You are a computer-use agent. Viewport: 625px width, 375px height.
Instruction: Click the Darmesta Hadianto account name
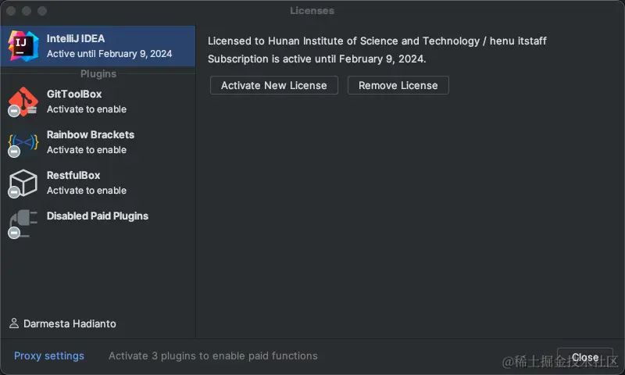(x=70, y=323)
